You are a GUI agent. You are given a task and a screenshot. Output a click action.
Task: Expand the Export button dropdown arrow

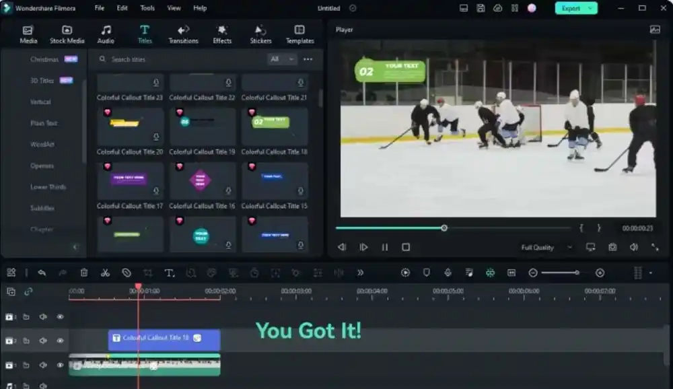[590, 8]
